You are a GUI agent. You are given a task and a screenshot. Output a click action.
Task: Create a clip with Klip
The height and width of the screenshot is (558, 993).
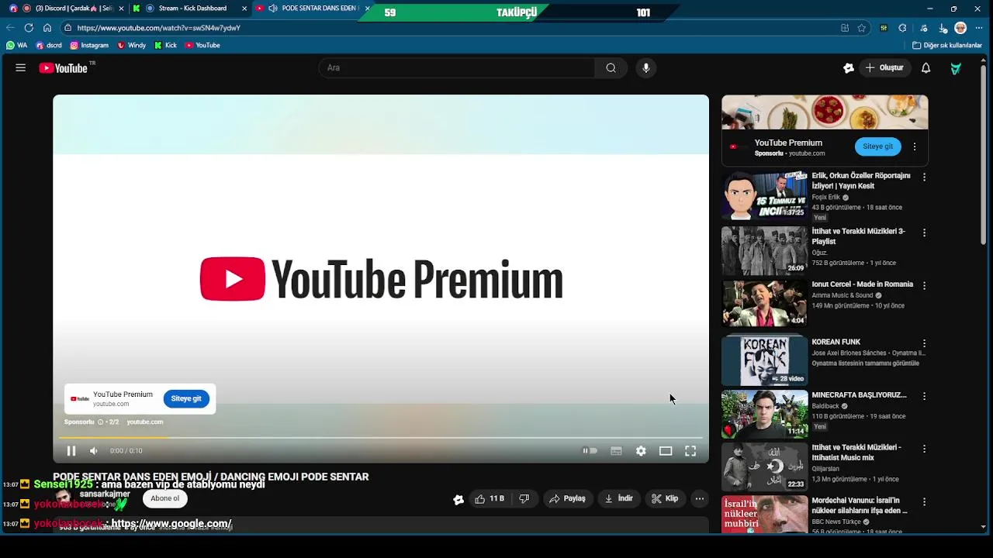click(x=664, y=499)
